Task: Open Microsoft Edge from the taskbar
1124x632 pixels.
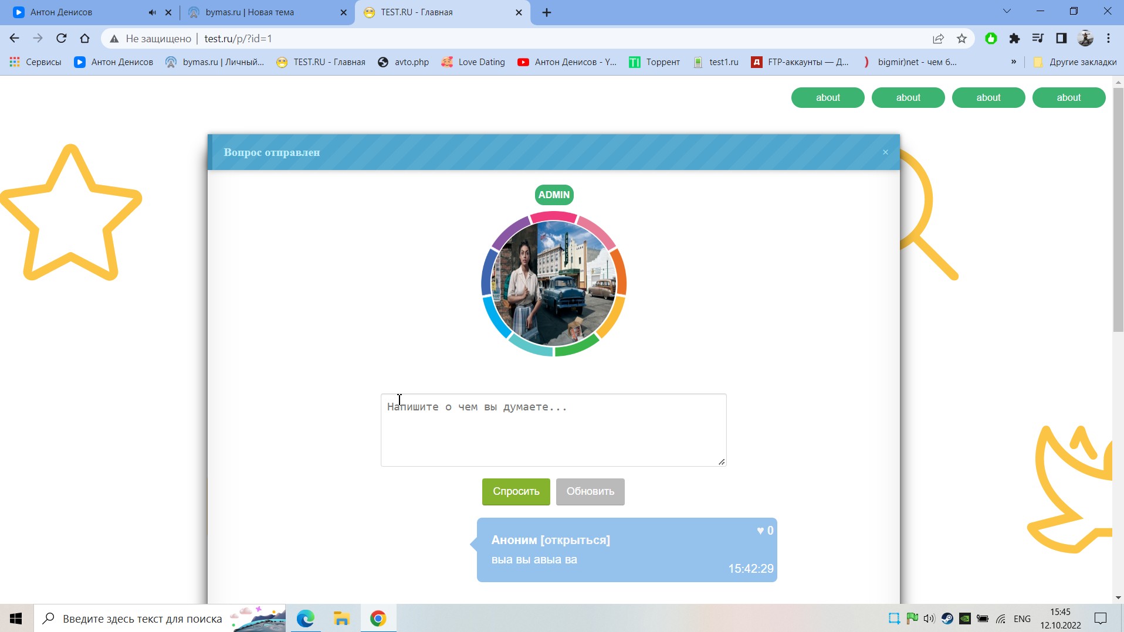Action: click(x=306, y=619)
